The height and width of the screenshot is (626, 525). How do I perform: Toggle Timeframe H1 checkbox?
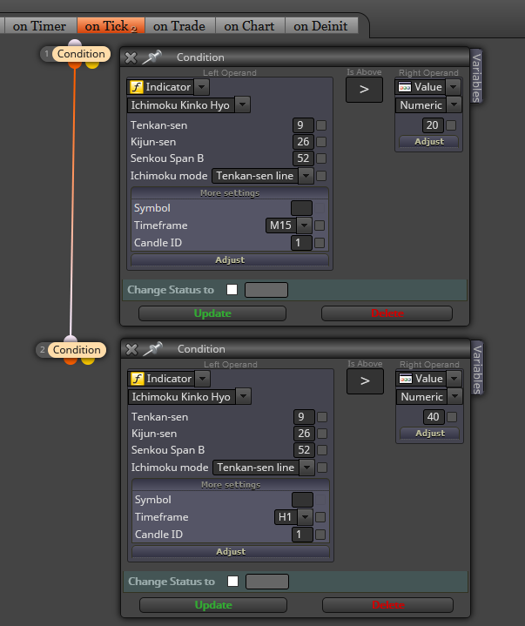320,517
